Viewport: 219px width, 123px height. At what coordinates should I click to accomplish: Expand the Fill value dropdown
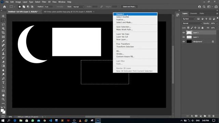217,28
